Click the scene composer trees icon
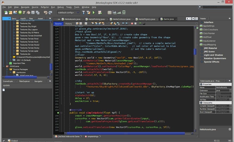 [114, 13]
